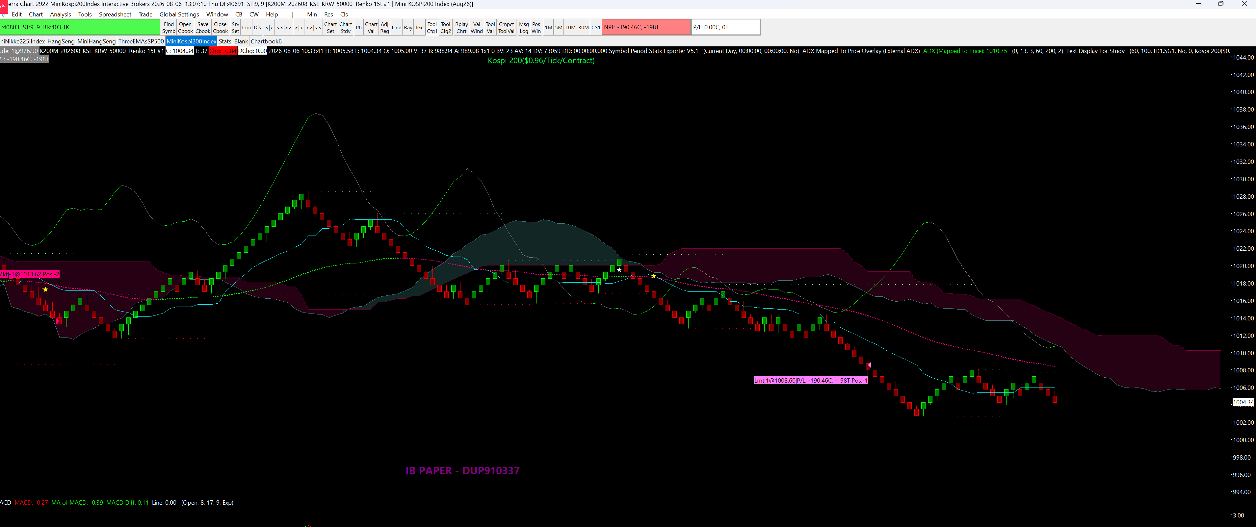
Task: Open Cmpct ToolVal compact values window
Action: pos(506,27)
